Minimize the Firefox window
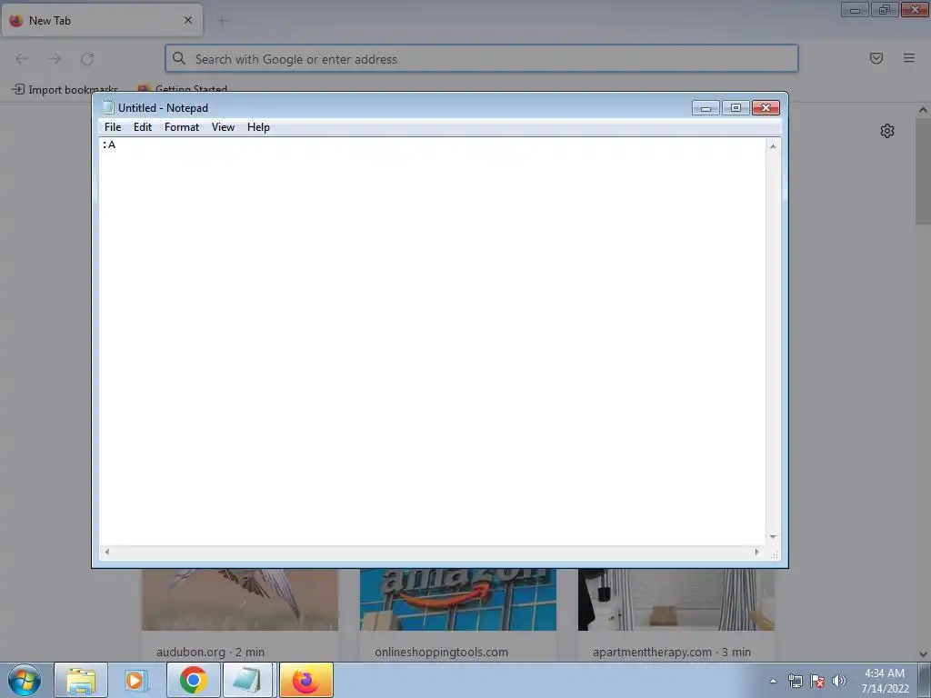931x698 pixels. click(855, 9)
